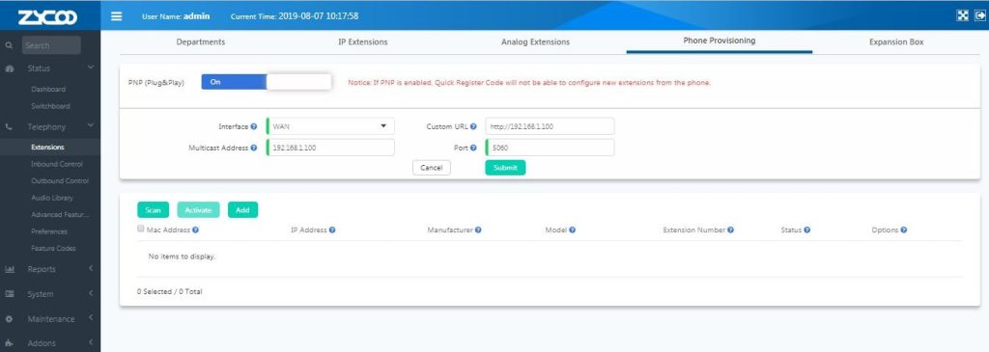This screenshot has height=352, width=989.
Task: Click help icon beside Model column
Action: click(572, 230)
